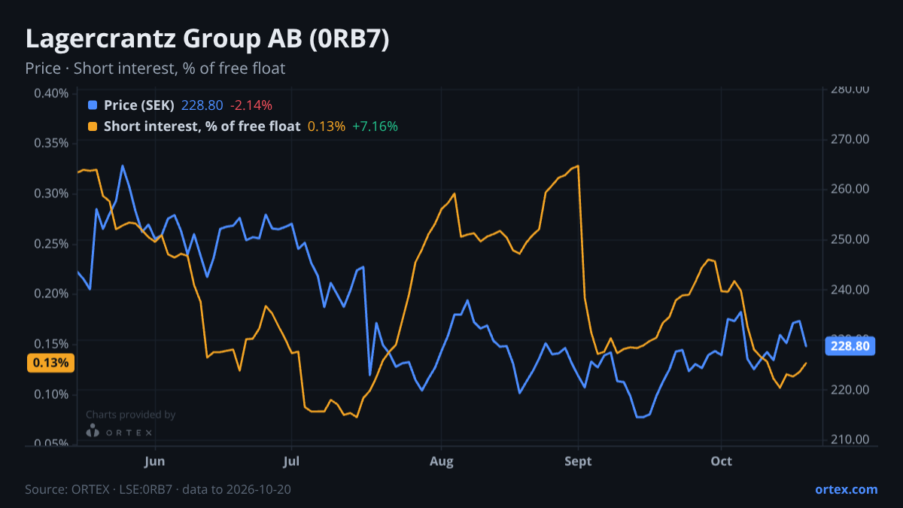This screenshot has width=903, height=508.
Task: Click the +7.16% short interest change value
Action: 375,126
